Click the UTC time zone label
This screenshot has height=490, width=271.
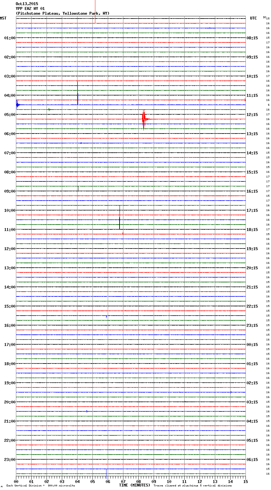[x=253, y=18]
